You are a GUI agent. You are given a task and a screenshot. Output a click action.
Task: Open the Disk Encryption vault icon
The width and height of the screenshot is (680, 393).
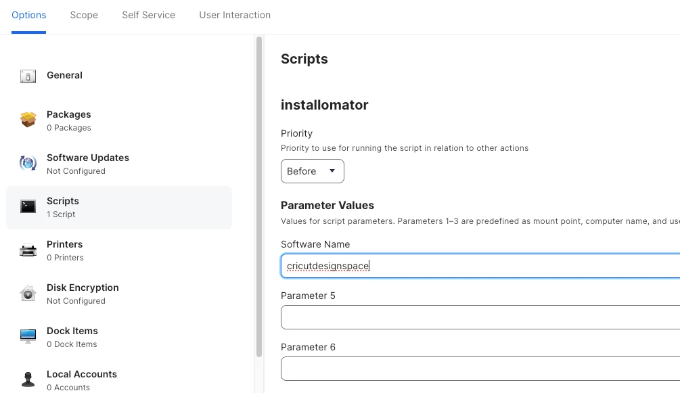pyautogui.click(x=28, y=294)
